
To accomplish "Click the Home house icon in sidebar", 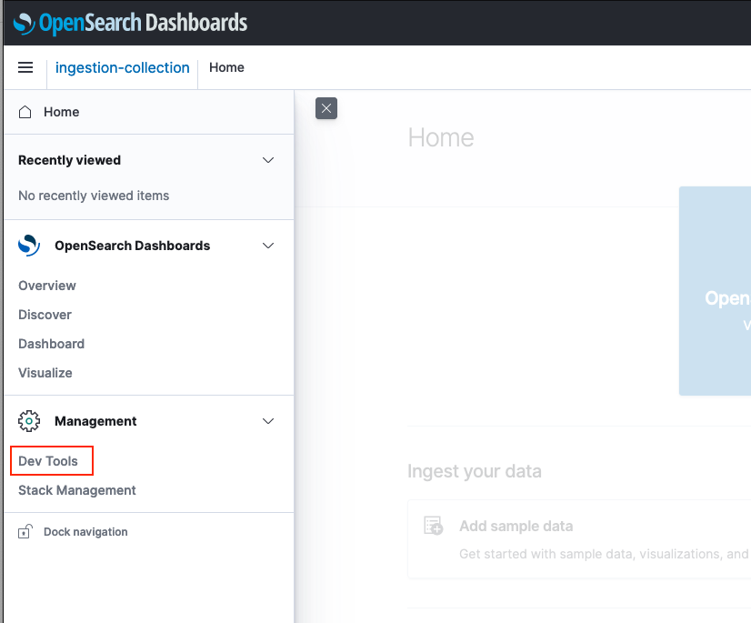I will point(25,112).
